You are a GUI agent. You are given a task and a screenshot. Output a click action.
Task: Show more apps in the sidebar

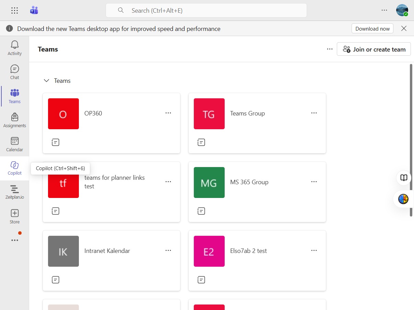click(x=14, y=240)
